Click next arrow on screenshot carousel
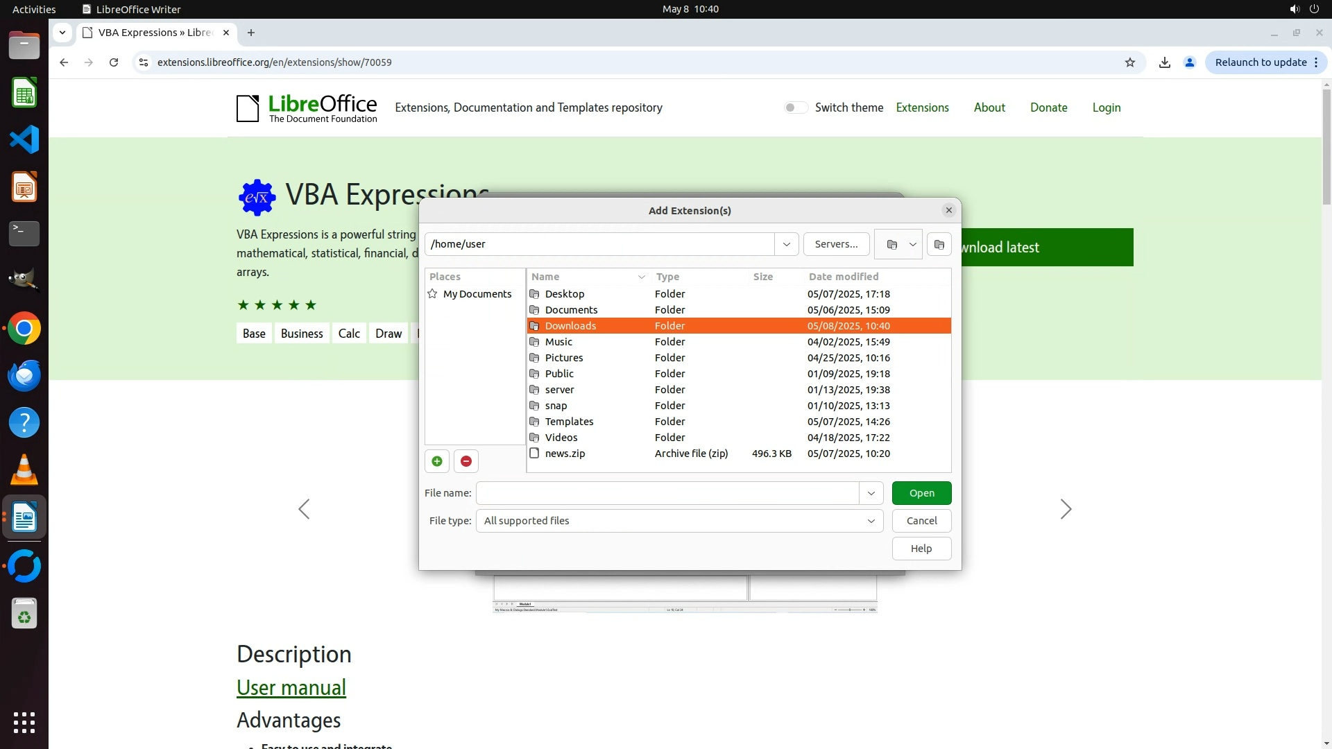 [x=1066, y=509]
